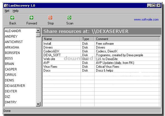The width and height of the screenshot is (165, 116).
Task: Select DEXASERVER in the computer list
Action: click(15, 86)
